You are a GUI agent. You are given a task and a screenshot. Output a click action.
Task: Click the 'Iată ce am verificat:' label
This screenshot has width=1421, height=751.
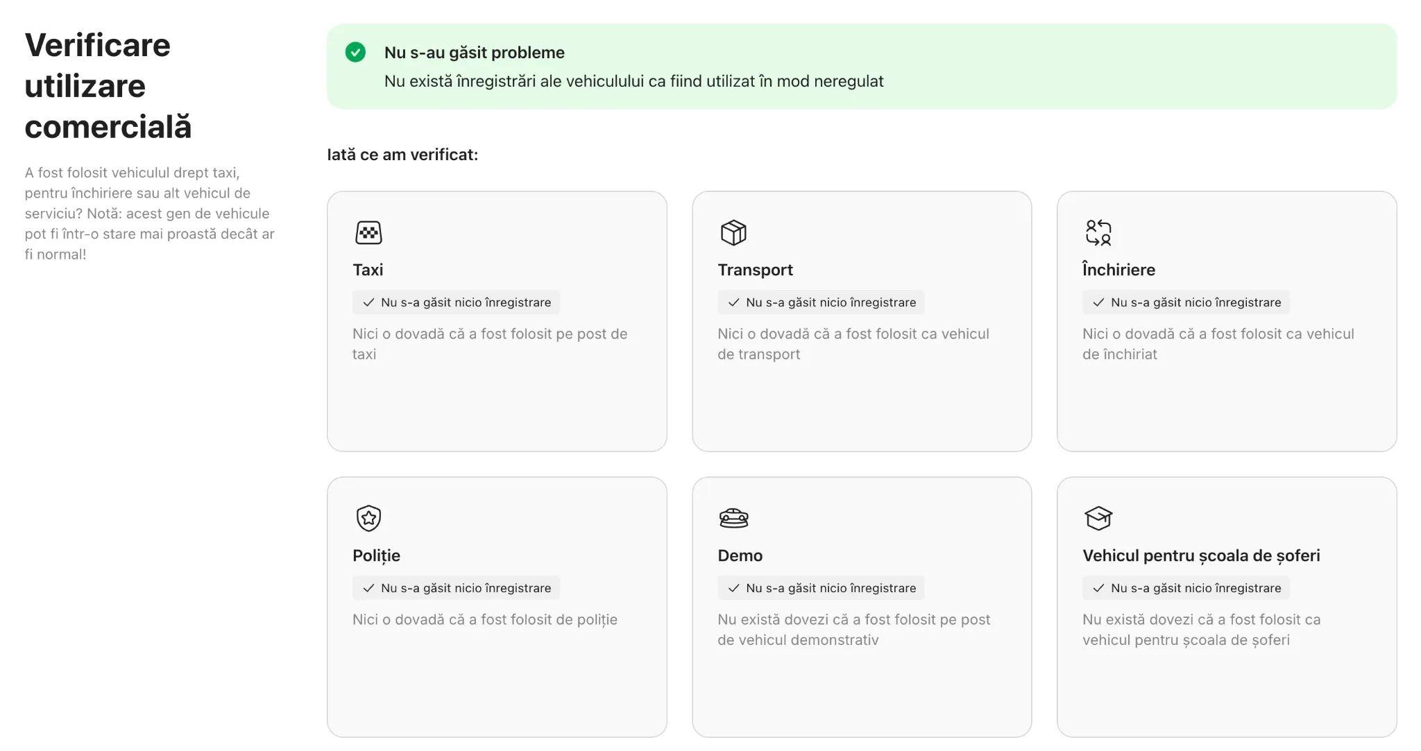[402, 155]
